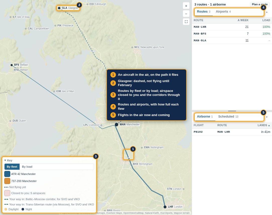Sort flights by LANDS column
272x215 pixels.
(264, 125)
